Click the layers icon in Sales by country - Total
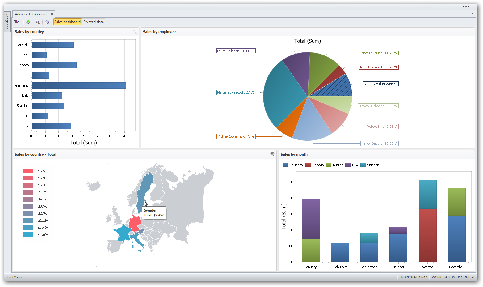 click(x=272, y=154)
